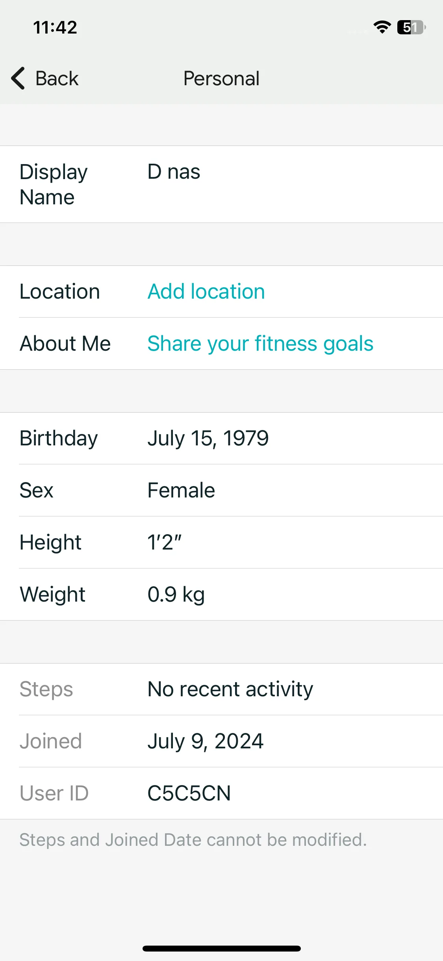This screenshot has width=443, height=961.
Task: Edit the weight value 0.9 kg
Action: coord(176,595)
